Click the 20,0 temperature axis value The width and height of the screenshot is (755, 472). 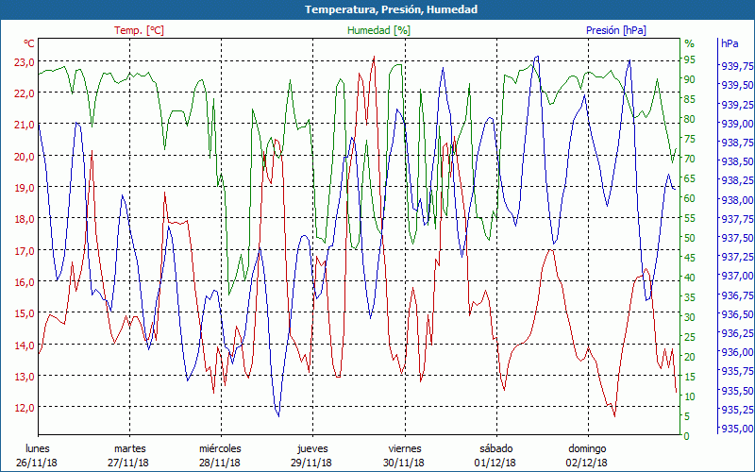pyautogui.click(x=25, y=157)
